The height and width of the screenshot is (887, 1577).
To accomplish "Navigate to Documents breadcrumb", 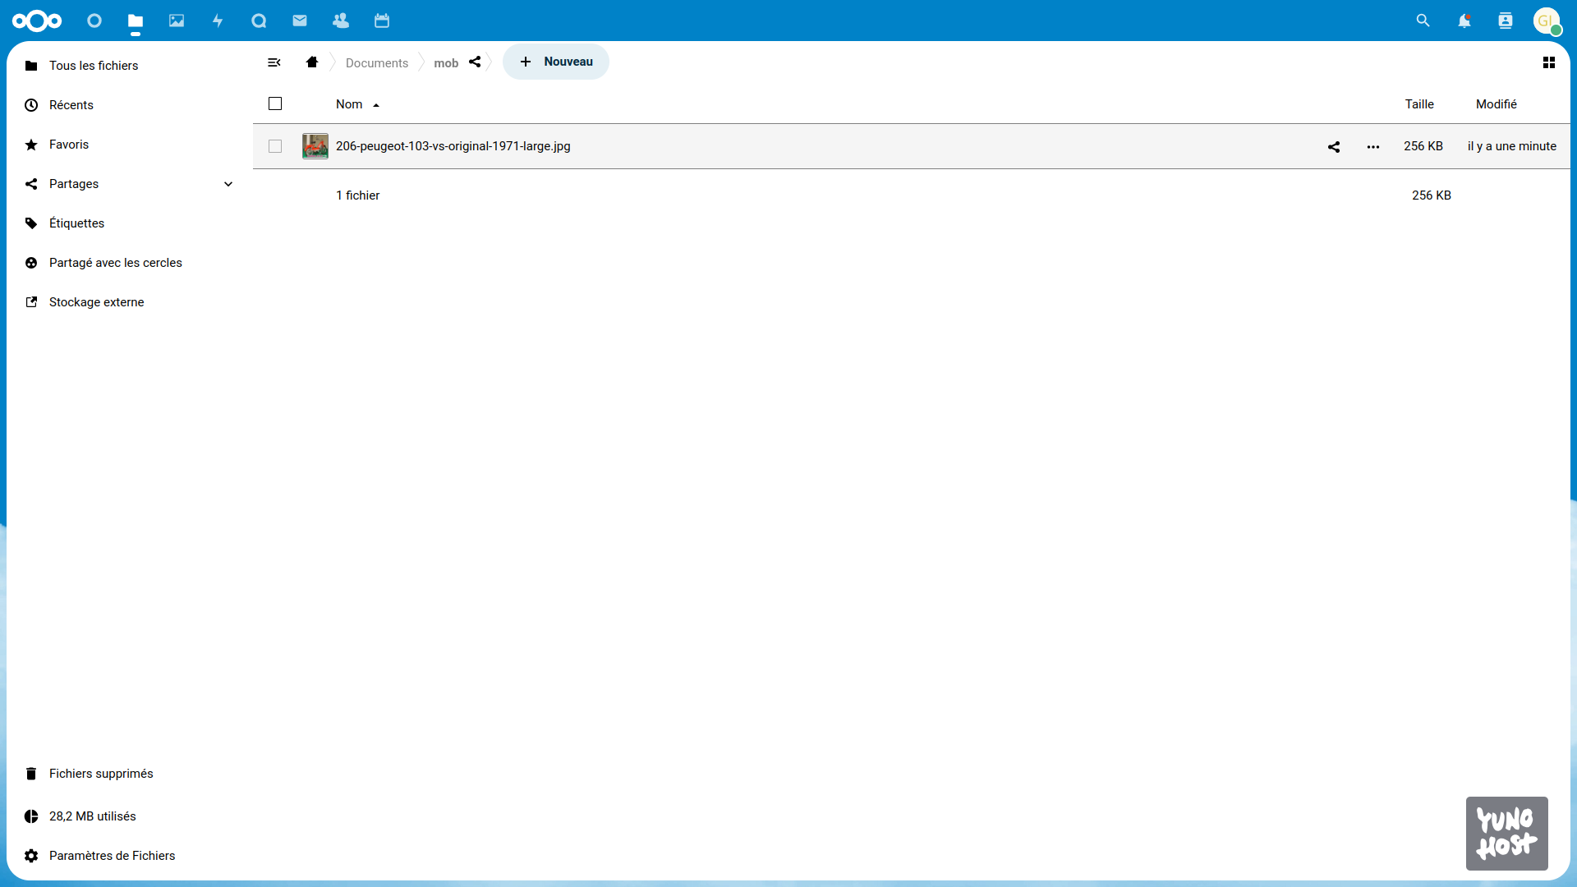I will 376,63.
